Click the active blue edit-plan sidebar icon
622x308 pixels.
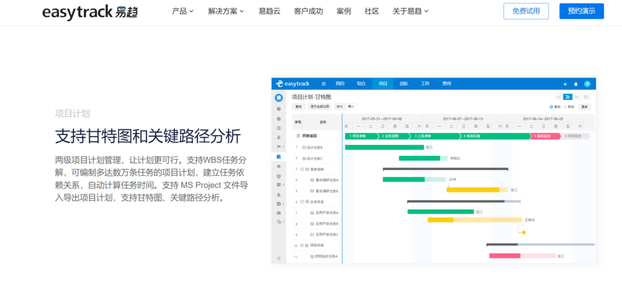pyautogui.click(x=279, y=157)
